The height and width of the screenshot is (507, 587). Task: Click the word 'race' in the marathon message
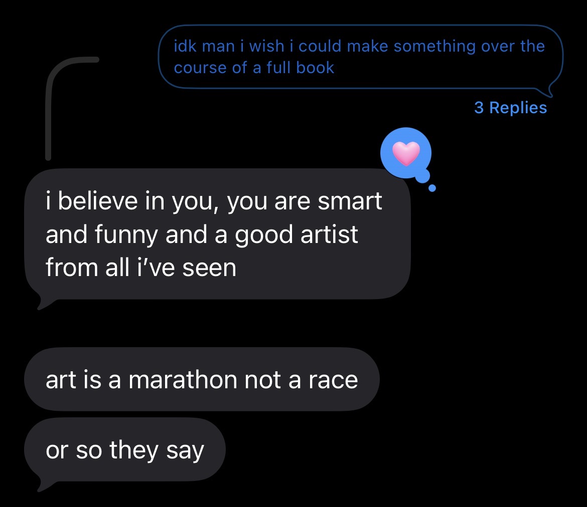(x=333, y=380)
